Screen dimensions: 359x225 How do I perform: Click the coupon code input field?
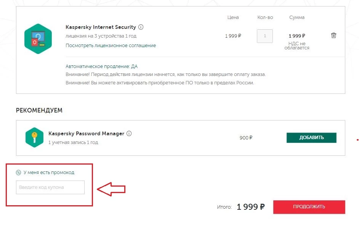50,187
